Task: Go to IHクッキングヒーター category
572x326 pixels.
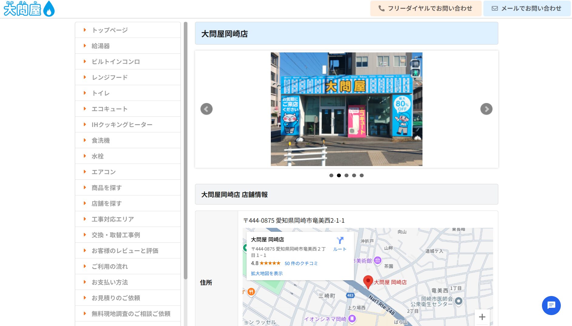Action: pyautogui.click(x=128, y=125)
